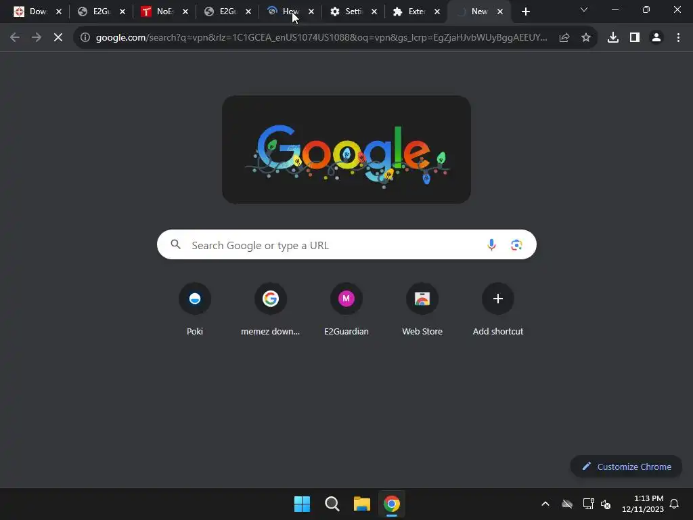Click the magnifier icon in search box
The width and height of the screenshot is (693, 520).
tap(175, 244)
